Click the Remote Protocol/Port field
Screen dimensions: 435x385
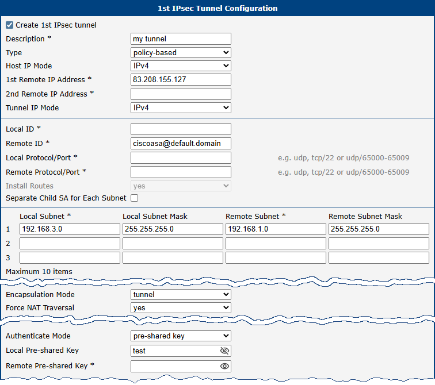(x=181, y=172)
